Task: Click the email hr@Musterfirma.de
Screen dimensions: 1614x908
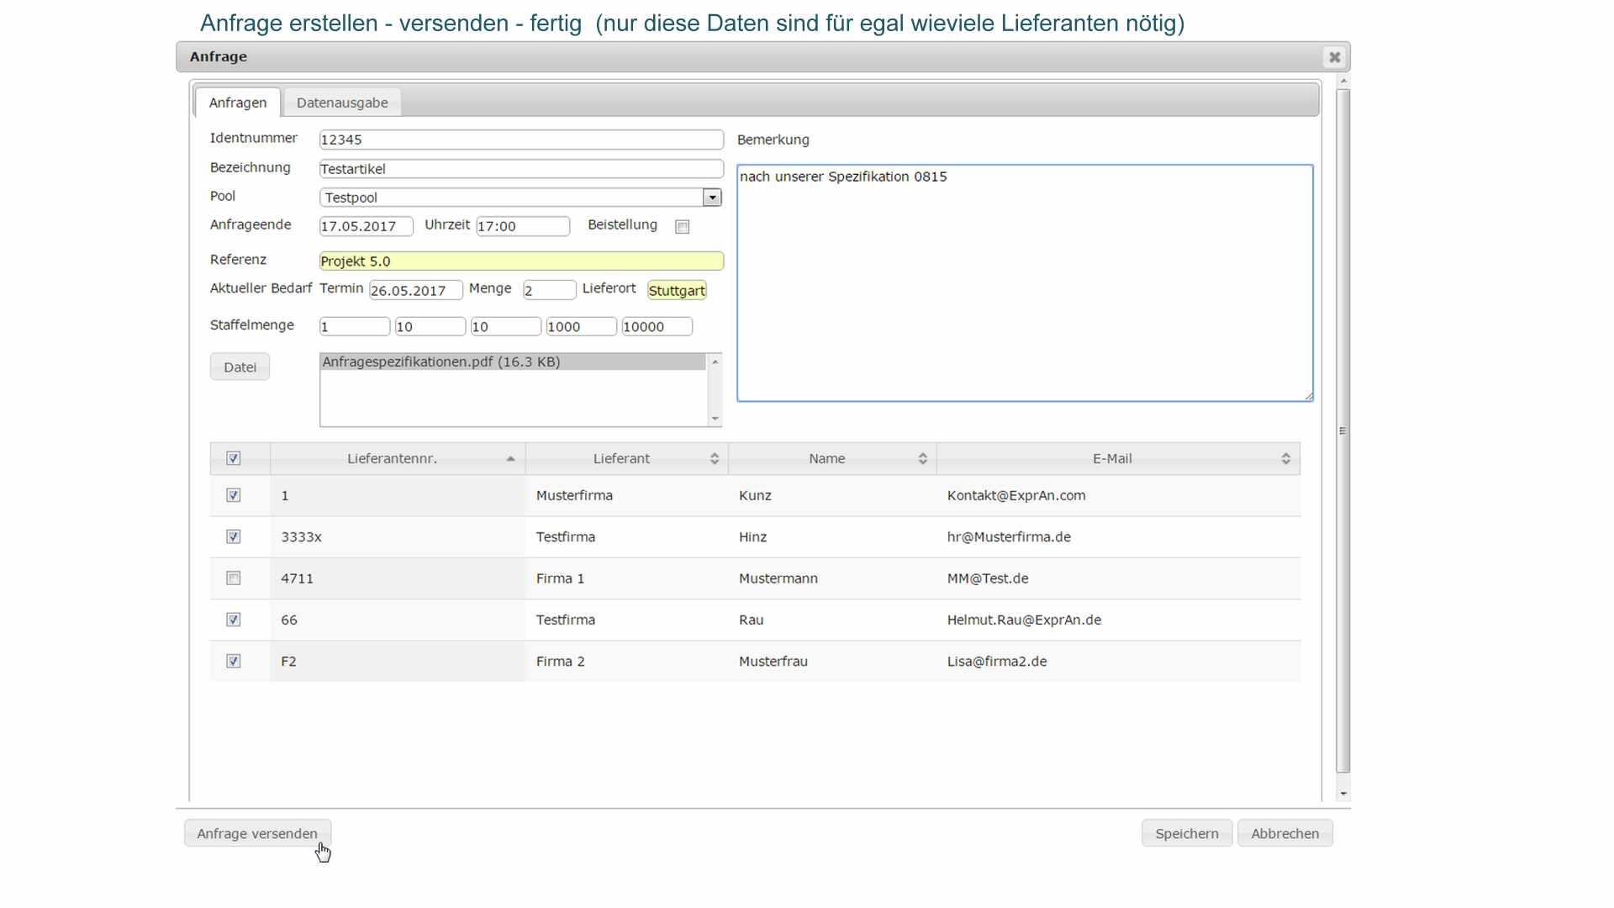Action: coord(1009,536)
